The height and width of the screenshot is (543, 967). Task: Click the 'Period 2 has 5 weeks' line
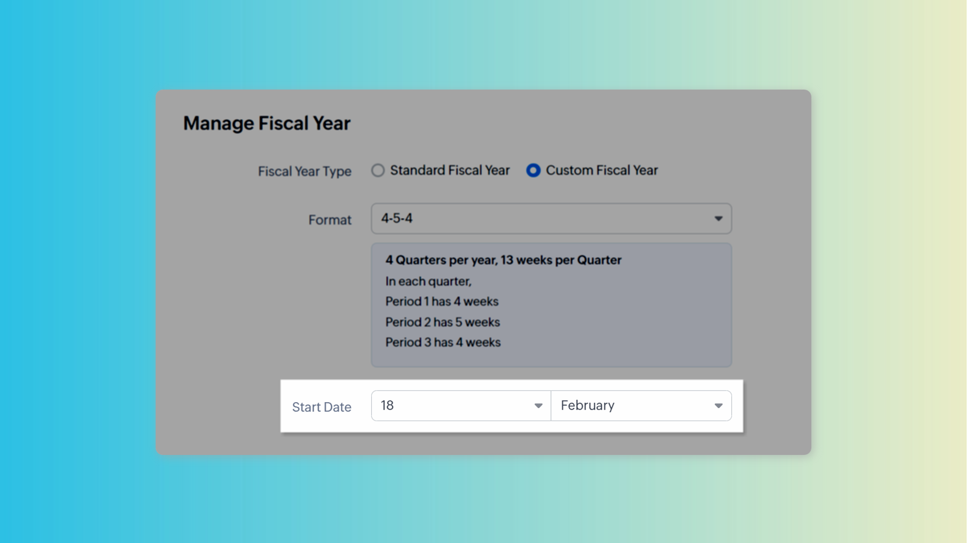(442, 322)
